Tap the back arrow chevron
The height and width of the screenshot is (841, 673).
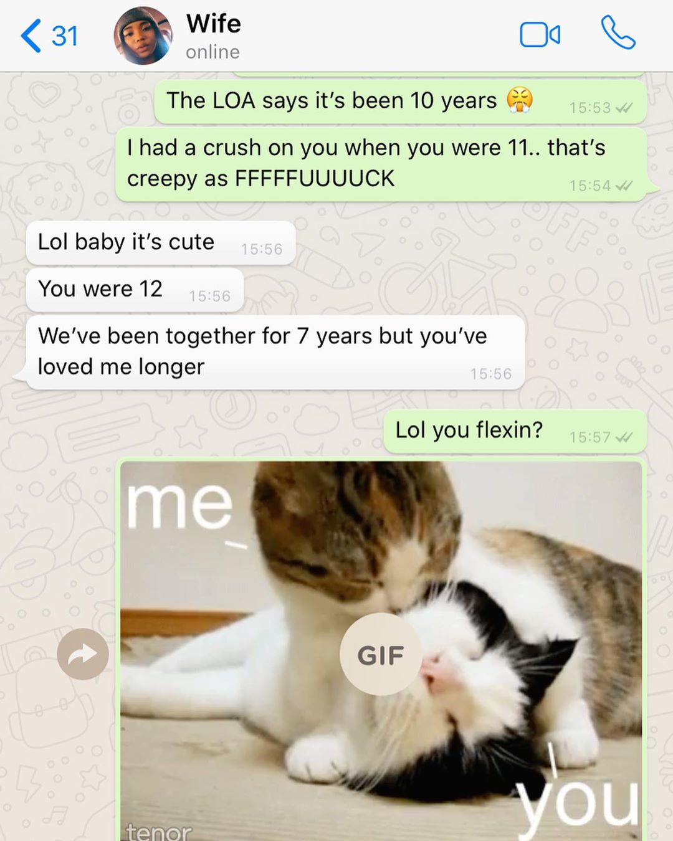coord(31,36)
